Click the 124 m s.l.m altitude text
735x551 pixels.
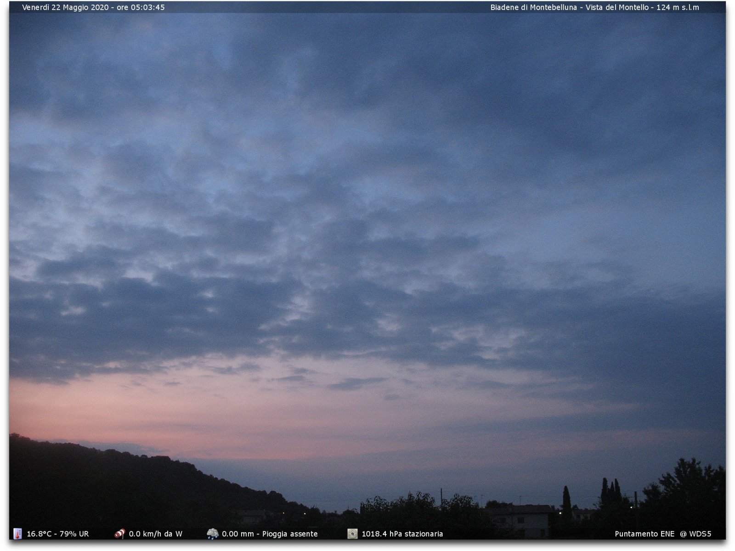(x=678, y=7)
